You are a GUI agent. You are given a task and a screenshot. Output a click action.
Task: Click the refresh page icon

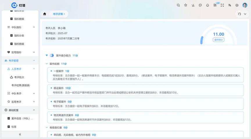coord(239,14)
